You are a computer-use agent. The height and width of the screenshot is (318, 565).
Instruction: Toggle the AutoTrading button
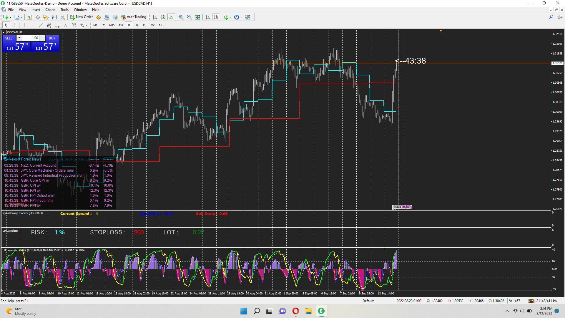134,17
